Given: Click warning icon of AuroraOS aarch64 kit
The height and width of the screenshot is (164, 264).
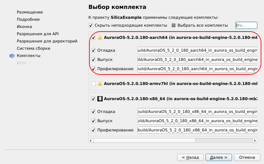Looking at the screenshot, I should click(100, 38).
